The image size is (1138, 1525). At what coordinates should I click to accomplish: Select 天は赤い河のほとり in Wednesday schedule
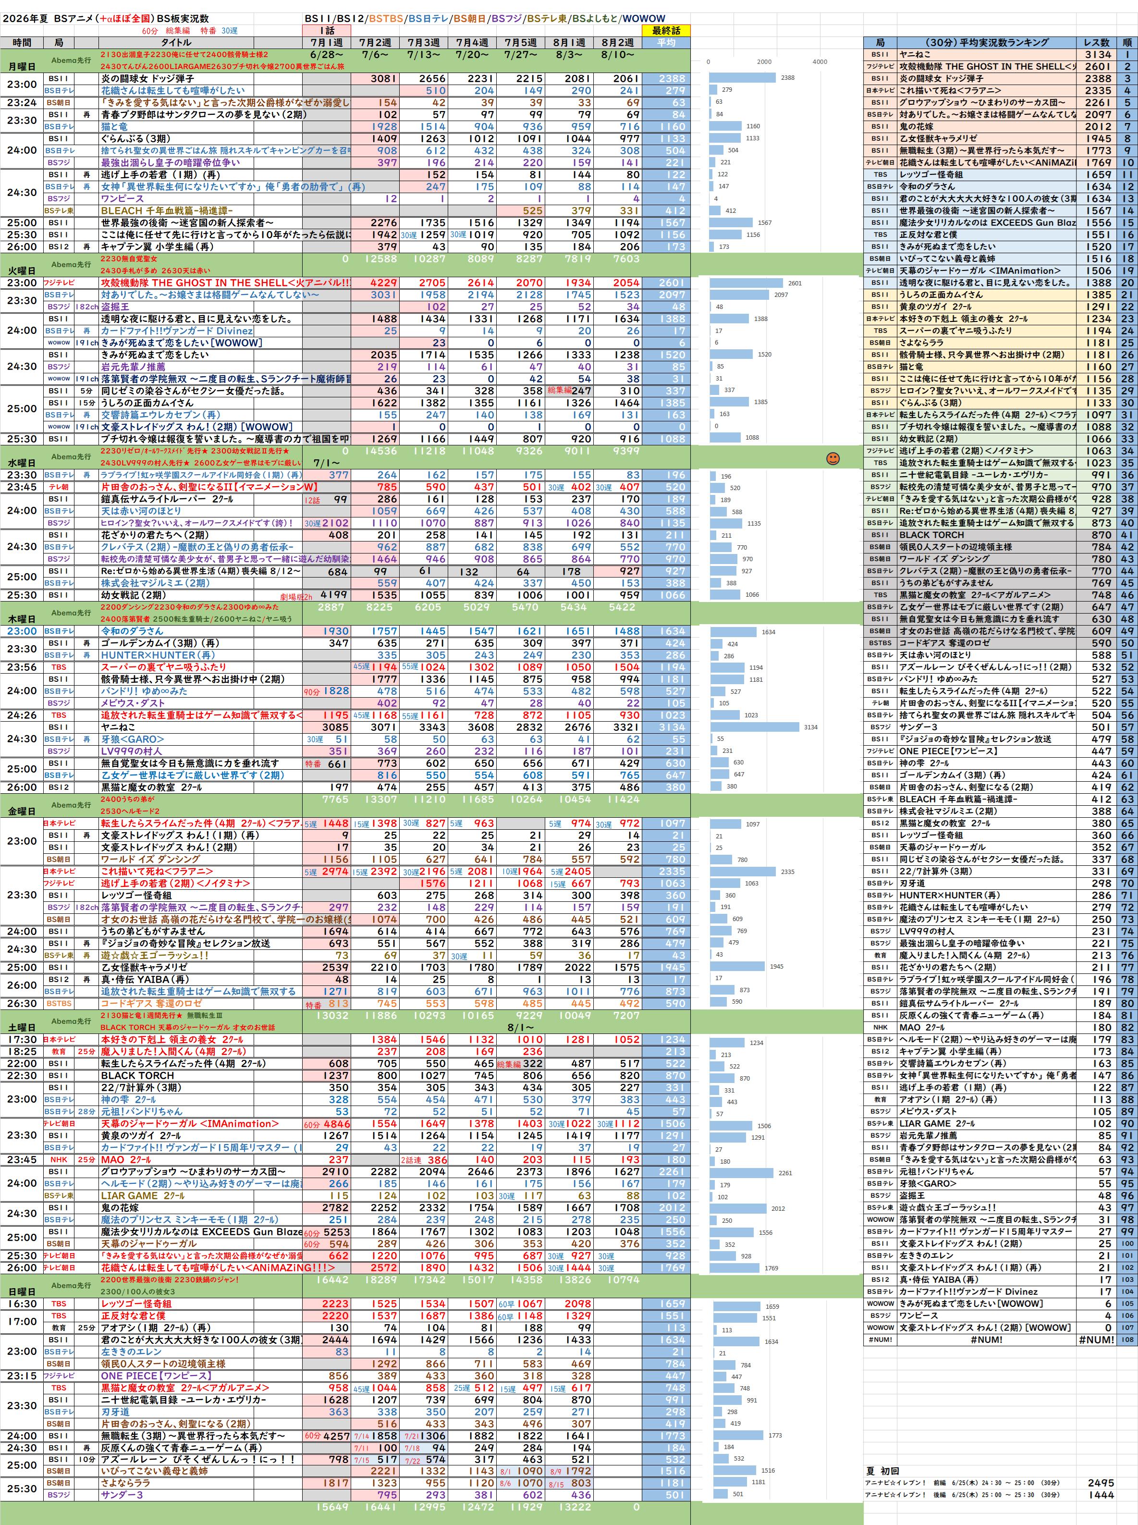(141, 510)
